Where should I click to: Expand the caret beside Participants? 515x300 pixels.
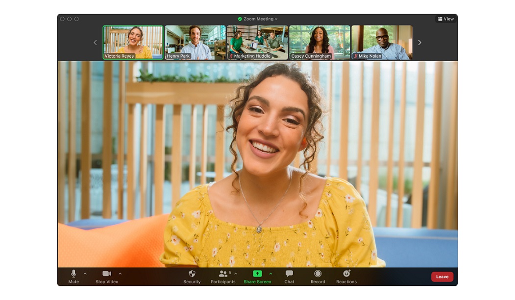click(236, 274)
